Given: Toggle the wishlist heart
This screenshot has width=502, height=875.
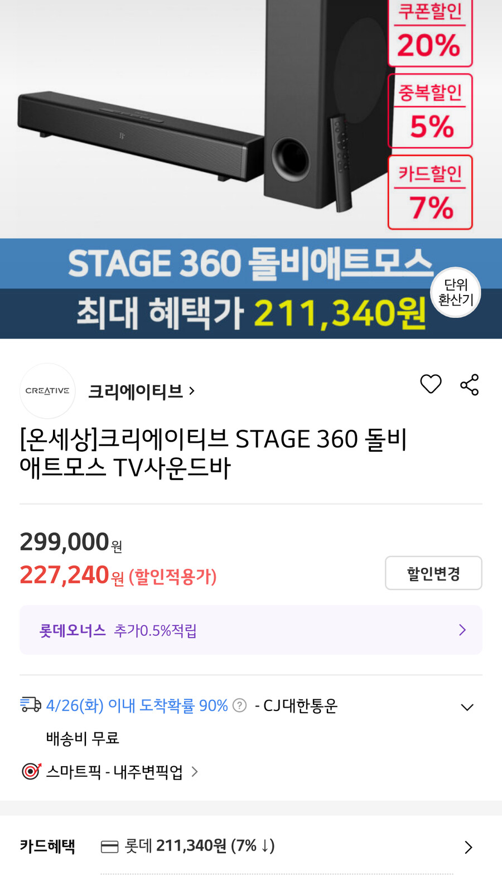Looking at the screenshot, I should (x=430, y=384).
